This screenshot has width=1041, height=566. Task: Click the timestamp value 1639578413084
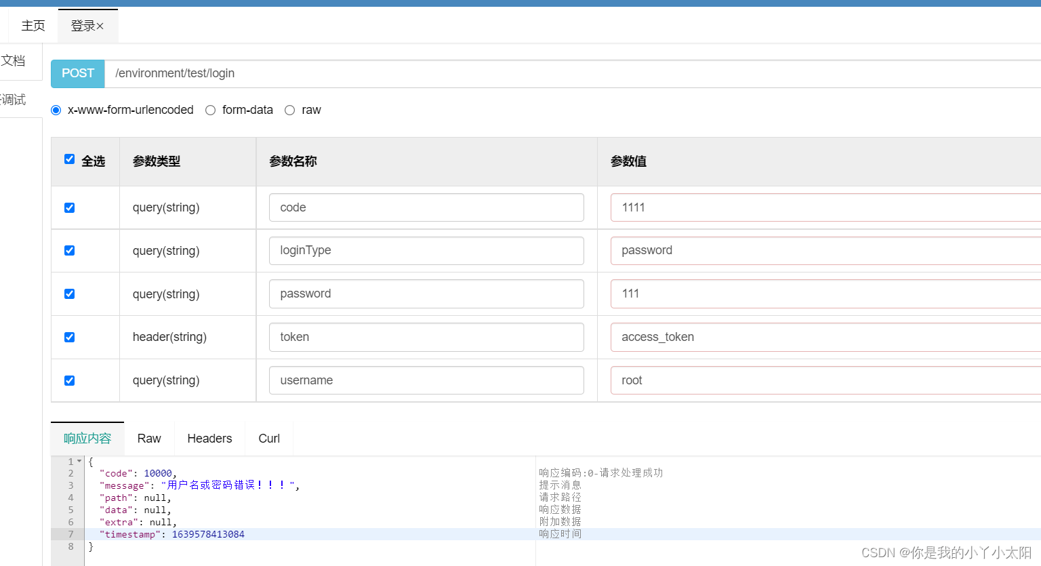208,534
